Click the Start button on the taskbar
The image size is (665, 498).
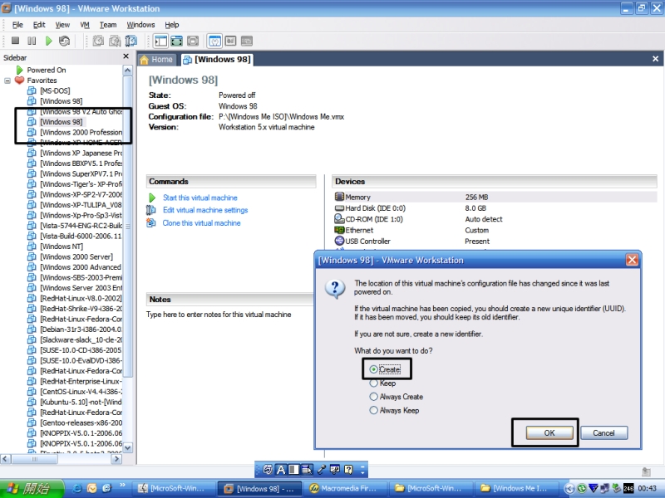[32, 488]
